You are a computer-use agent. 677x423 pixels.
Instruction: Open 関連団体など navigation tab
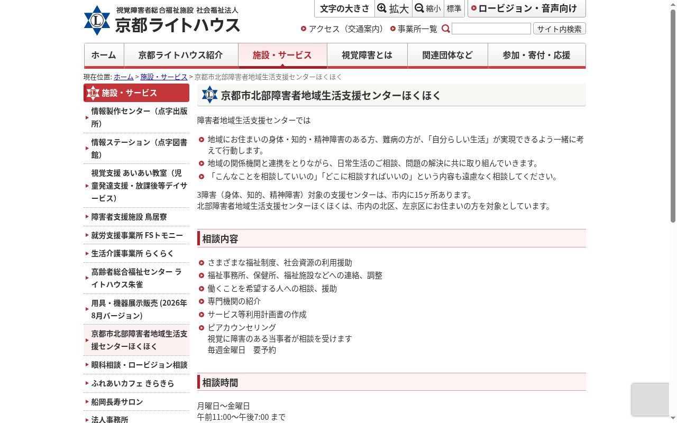447,56
